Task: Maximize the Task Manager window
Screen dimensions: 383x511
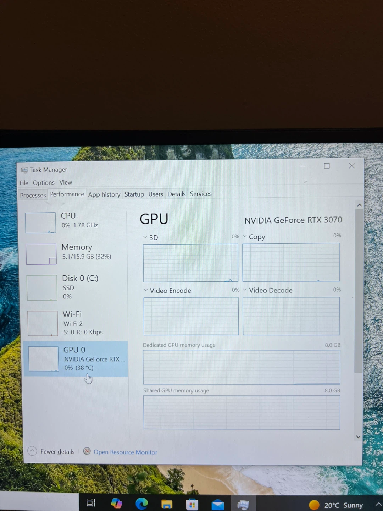Action: [327, 166]
